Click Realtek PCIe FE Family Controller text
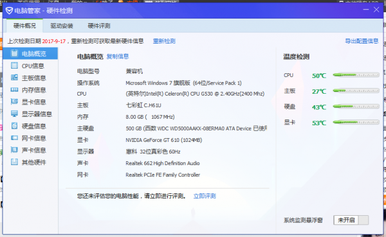The image size is (386, 237). (163, 175)
